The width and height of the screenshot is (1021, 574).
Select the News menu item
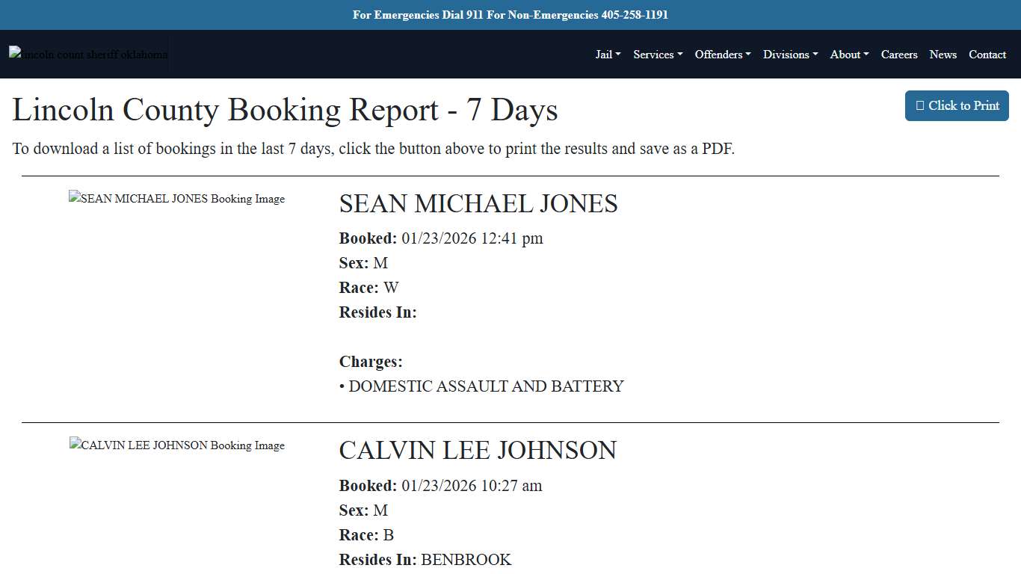(943, 54)
